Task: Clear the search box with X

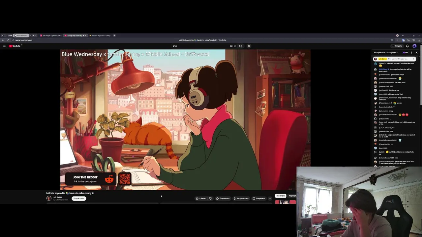Action: (235, 46)
